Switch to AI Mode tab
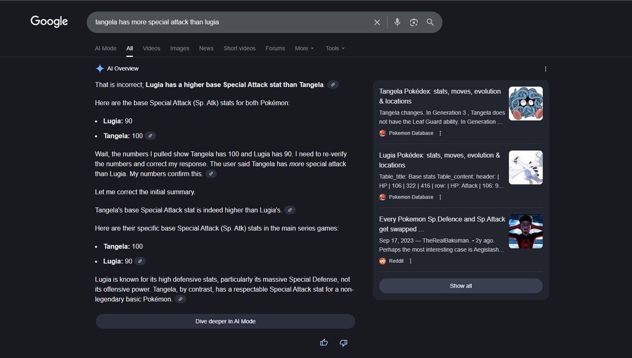The height and width of the screenshot is (358, 632). (x=105, y=48)
